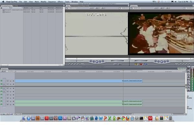The image size is (194, 125).
Task: Select the green audio clip on A5
Action: click(x=79, y=101)
